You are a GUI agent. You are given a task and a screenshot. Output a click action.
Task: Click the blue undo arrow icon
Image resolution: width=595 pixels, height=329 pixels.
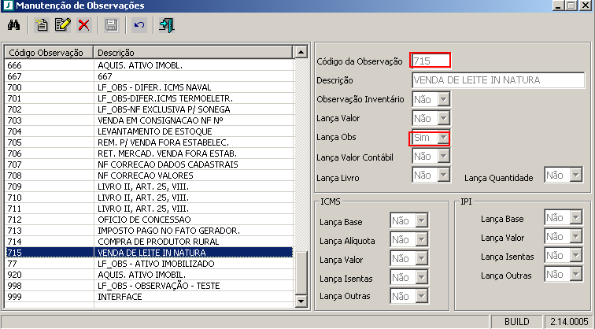point(139,26)
